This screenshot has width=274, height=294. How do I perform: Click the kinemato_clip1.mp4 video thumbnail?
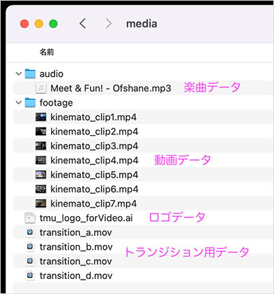click(41, 117)
